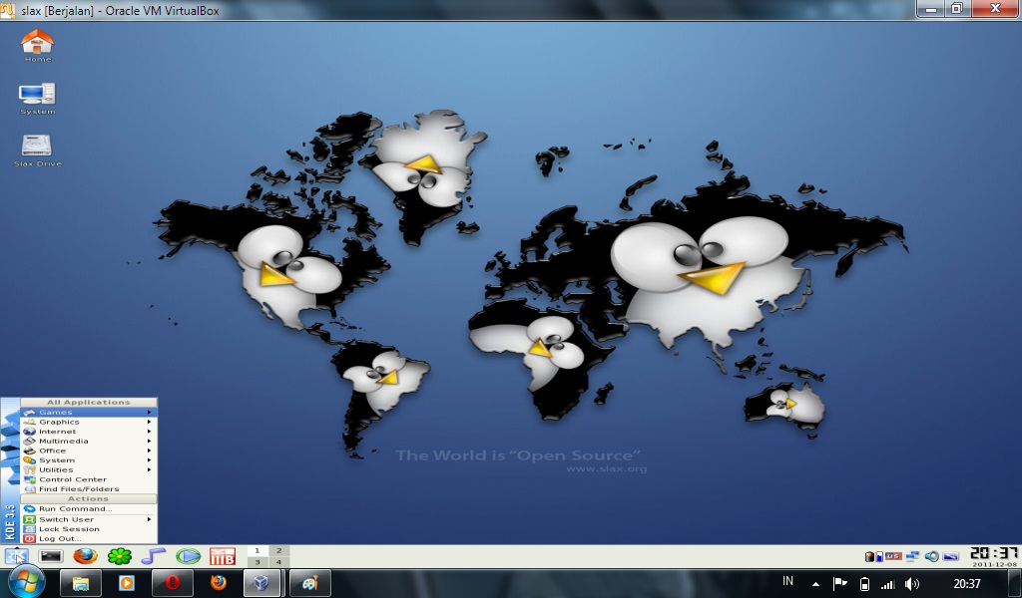
Task: Launch Firefox from the KDE panel
Action: [x=85, y=556]
